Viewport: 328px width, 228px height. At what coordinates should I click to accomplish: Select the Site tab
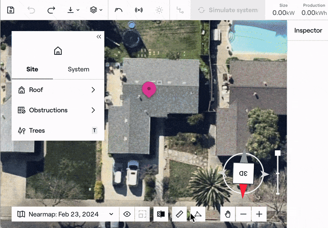coord(32,69)
